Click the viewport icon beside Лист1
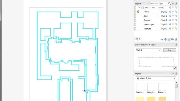 142,8
